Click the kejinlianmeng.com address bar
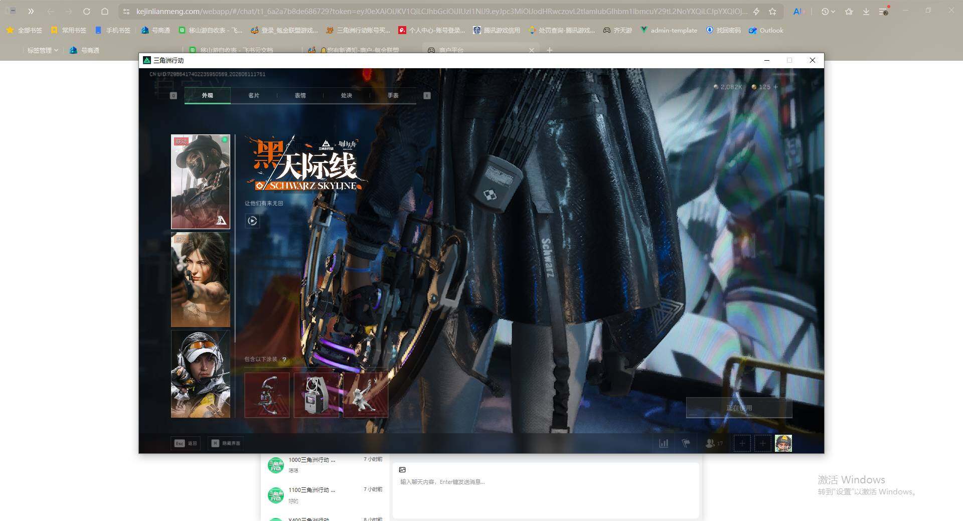The width and height of the screenshot is (963, 521). pyautogui.click(x=441, y=11)
